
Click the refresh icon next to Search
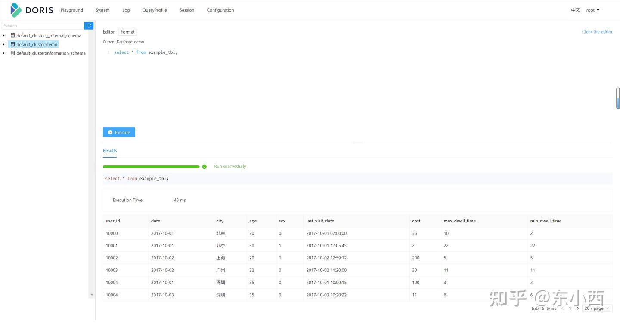[x=89, y=26]
